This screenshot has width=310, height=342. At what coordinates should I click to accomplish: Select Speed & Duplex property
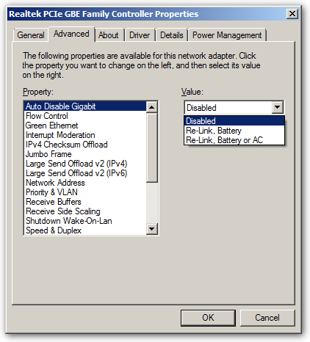[85, 230]
